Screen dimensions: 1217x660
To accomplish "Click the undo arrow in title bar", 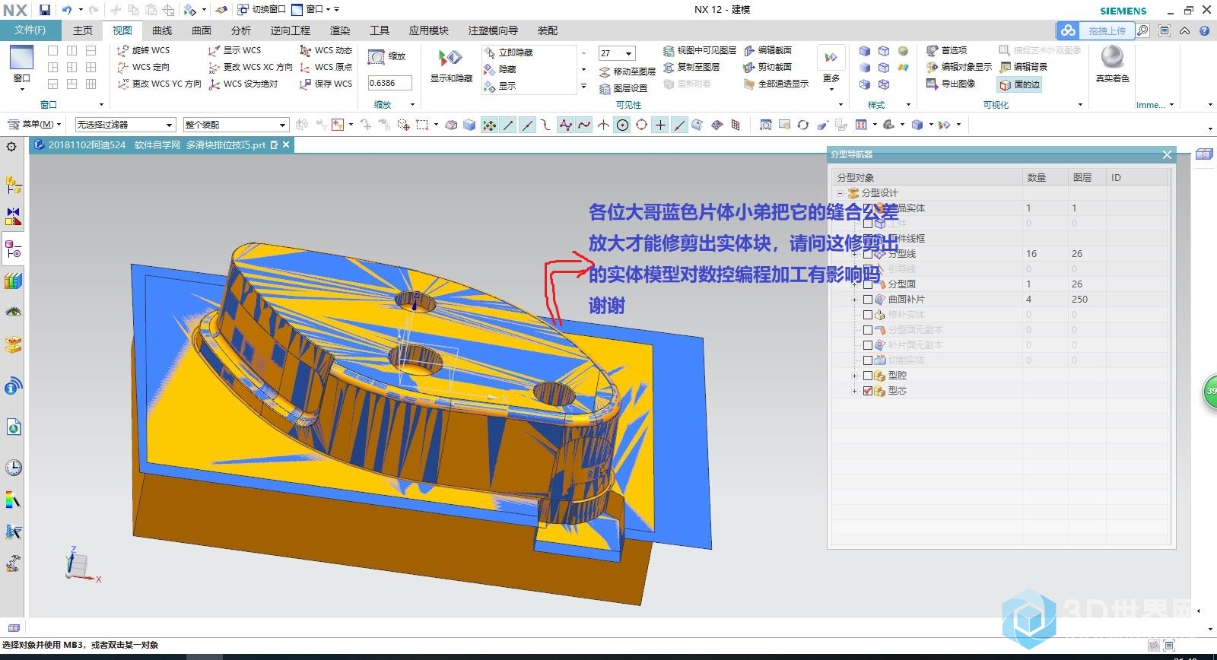I will (67, 10).
